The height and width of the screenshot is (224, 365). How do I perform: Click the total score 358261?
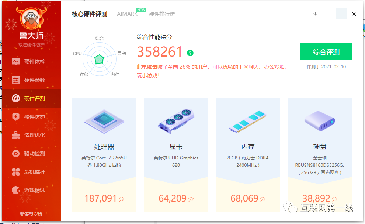click(x=159, y=52)
